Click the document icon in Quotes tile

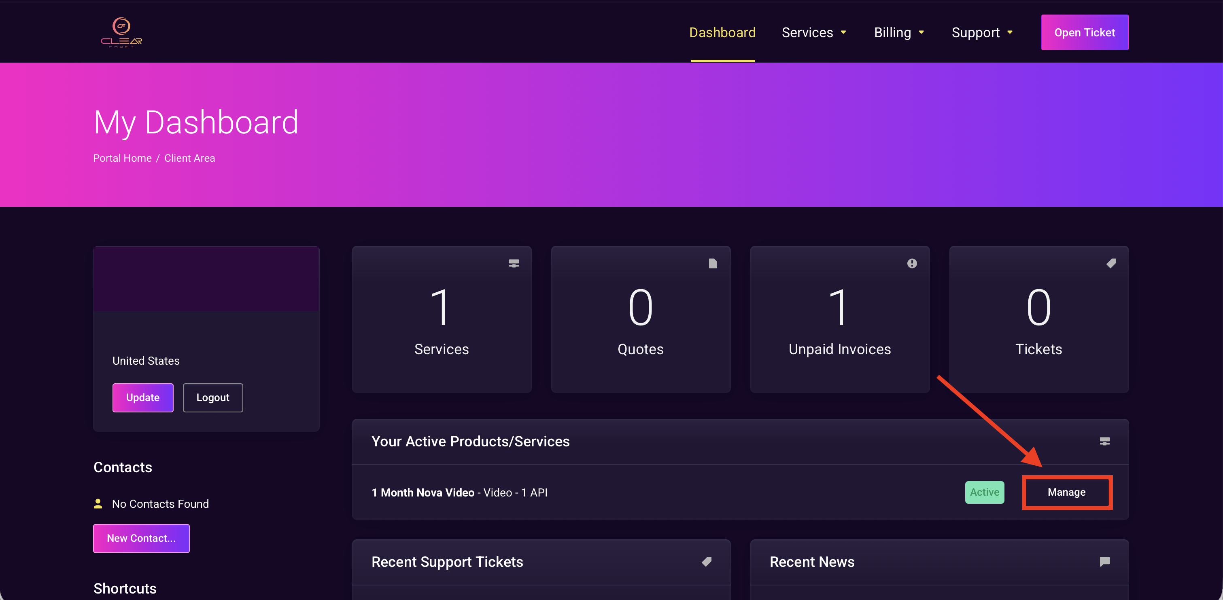coord(713,263)
